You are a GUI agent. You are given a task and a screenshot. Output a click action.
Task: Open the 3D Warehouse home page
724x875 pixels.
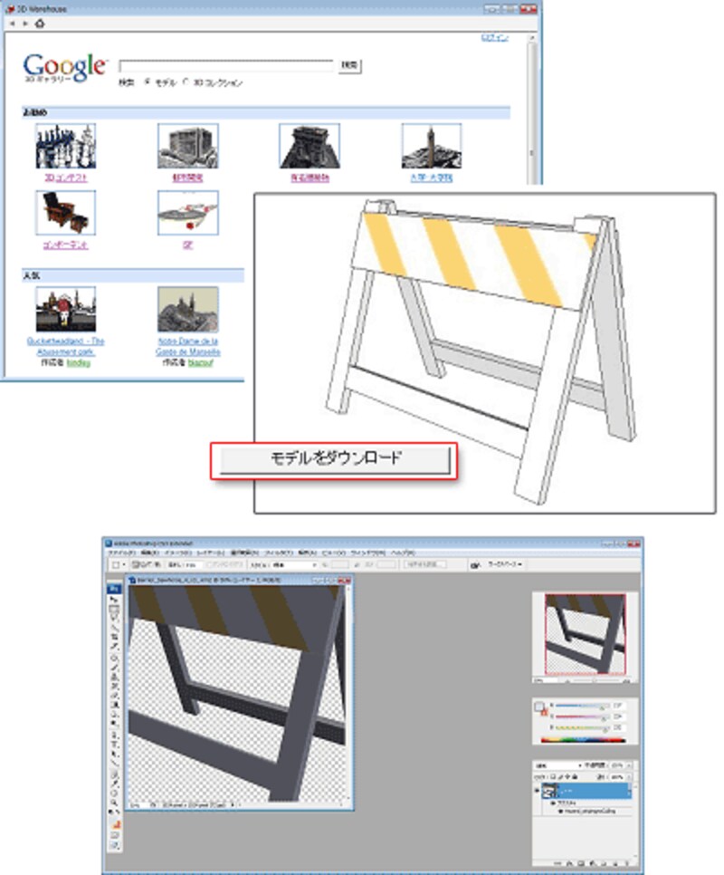tap(40, 24)
